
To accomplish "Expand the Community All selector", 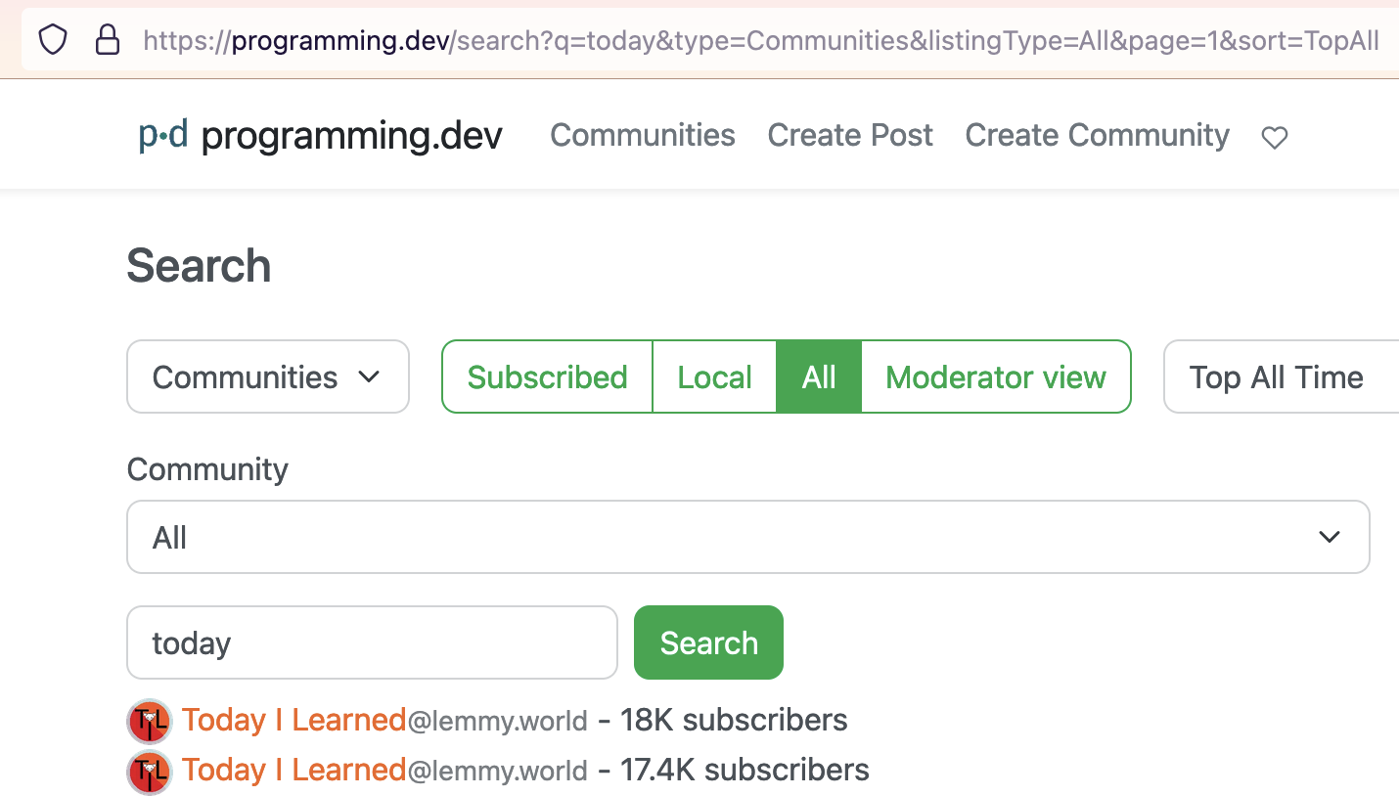I will tap(747, 537).
